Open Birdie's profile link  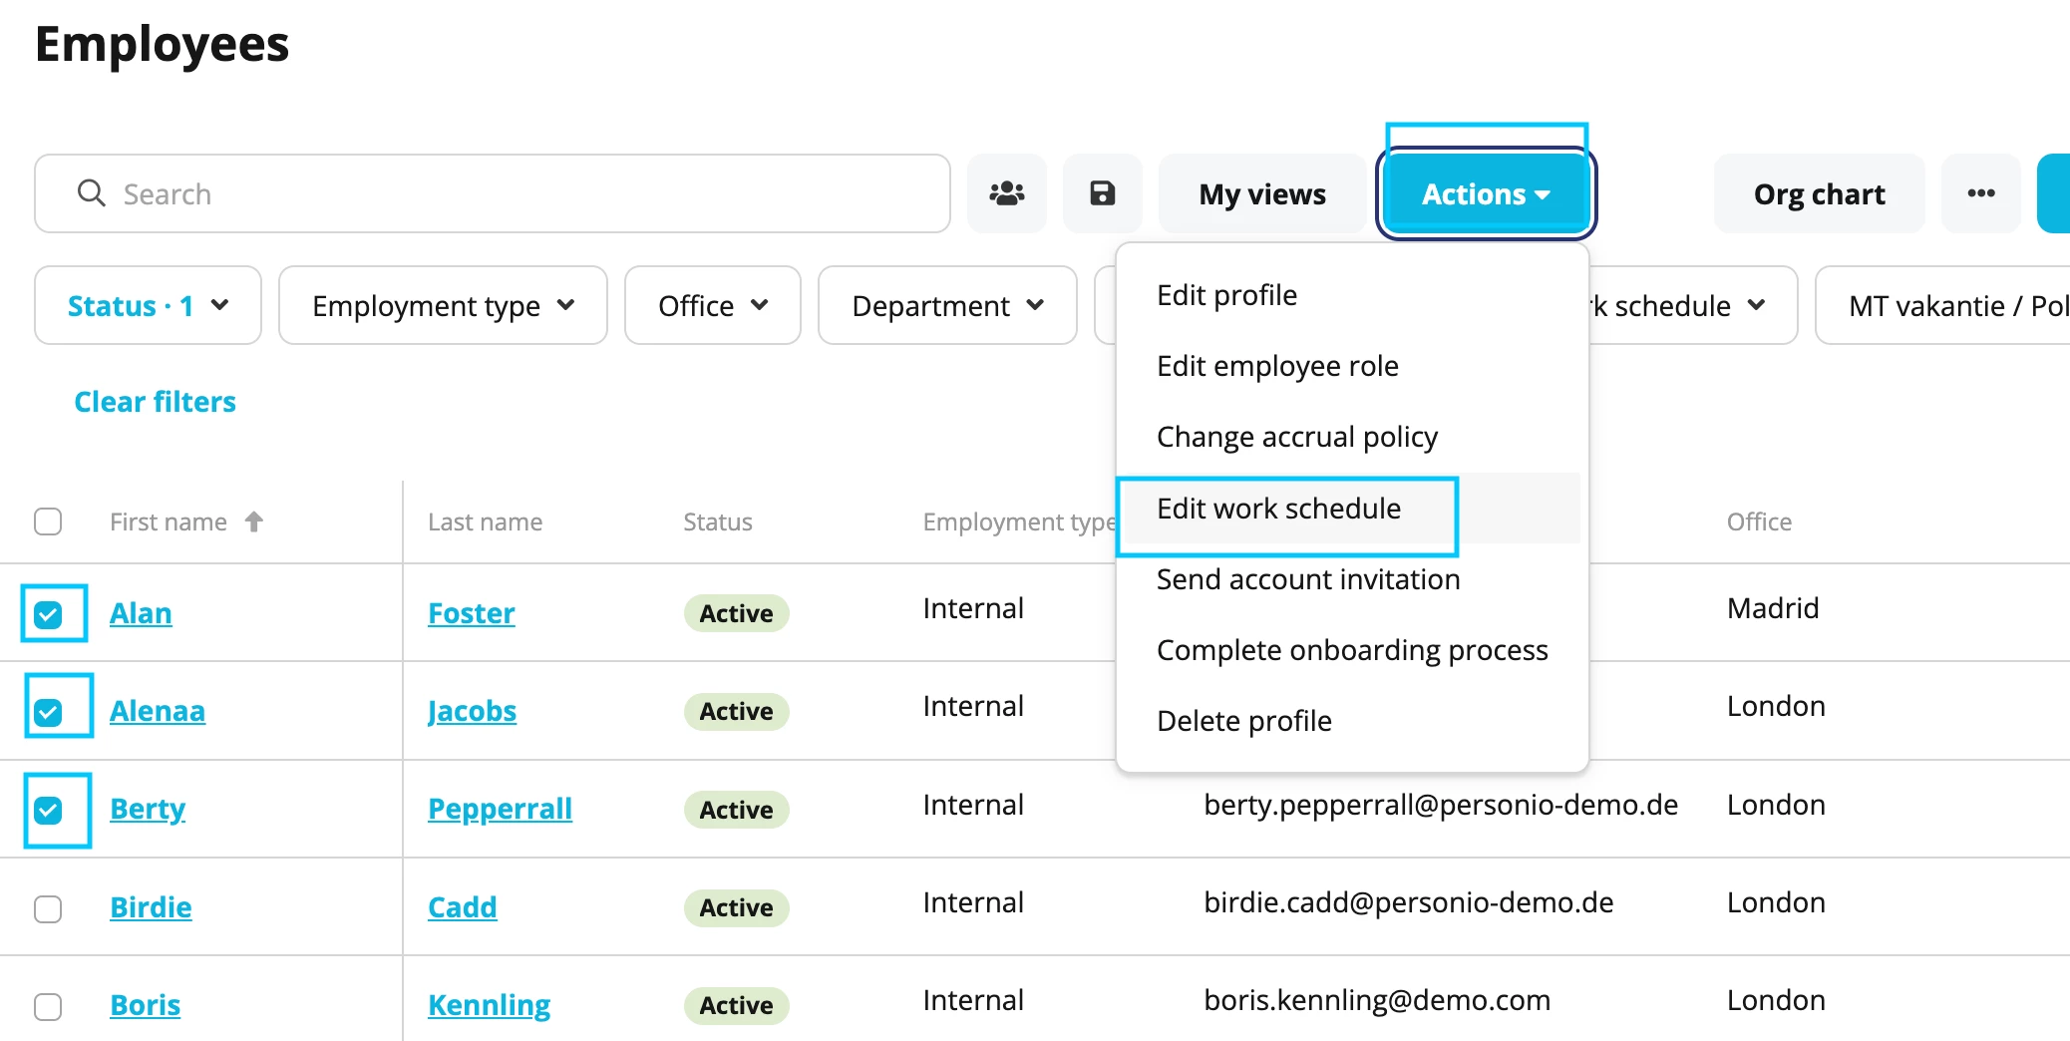coord(151,907)
